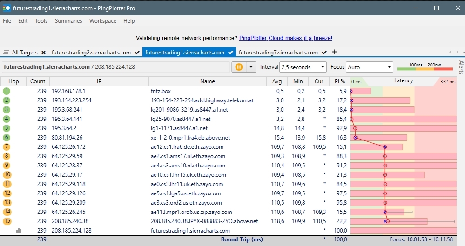Click the hop 10 orange circle icon
The image size is (465, 246).
(x=7, y=174)
